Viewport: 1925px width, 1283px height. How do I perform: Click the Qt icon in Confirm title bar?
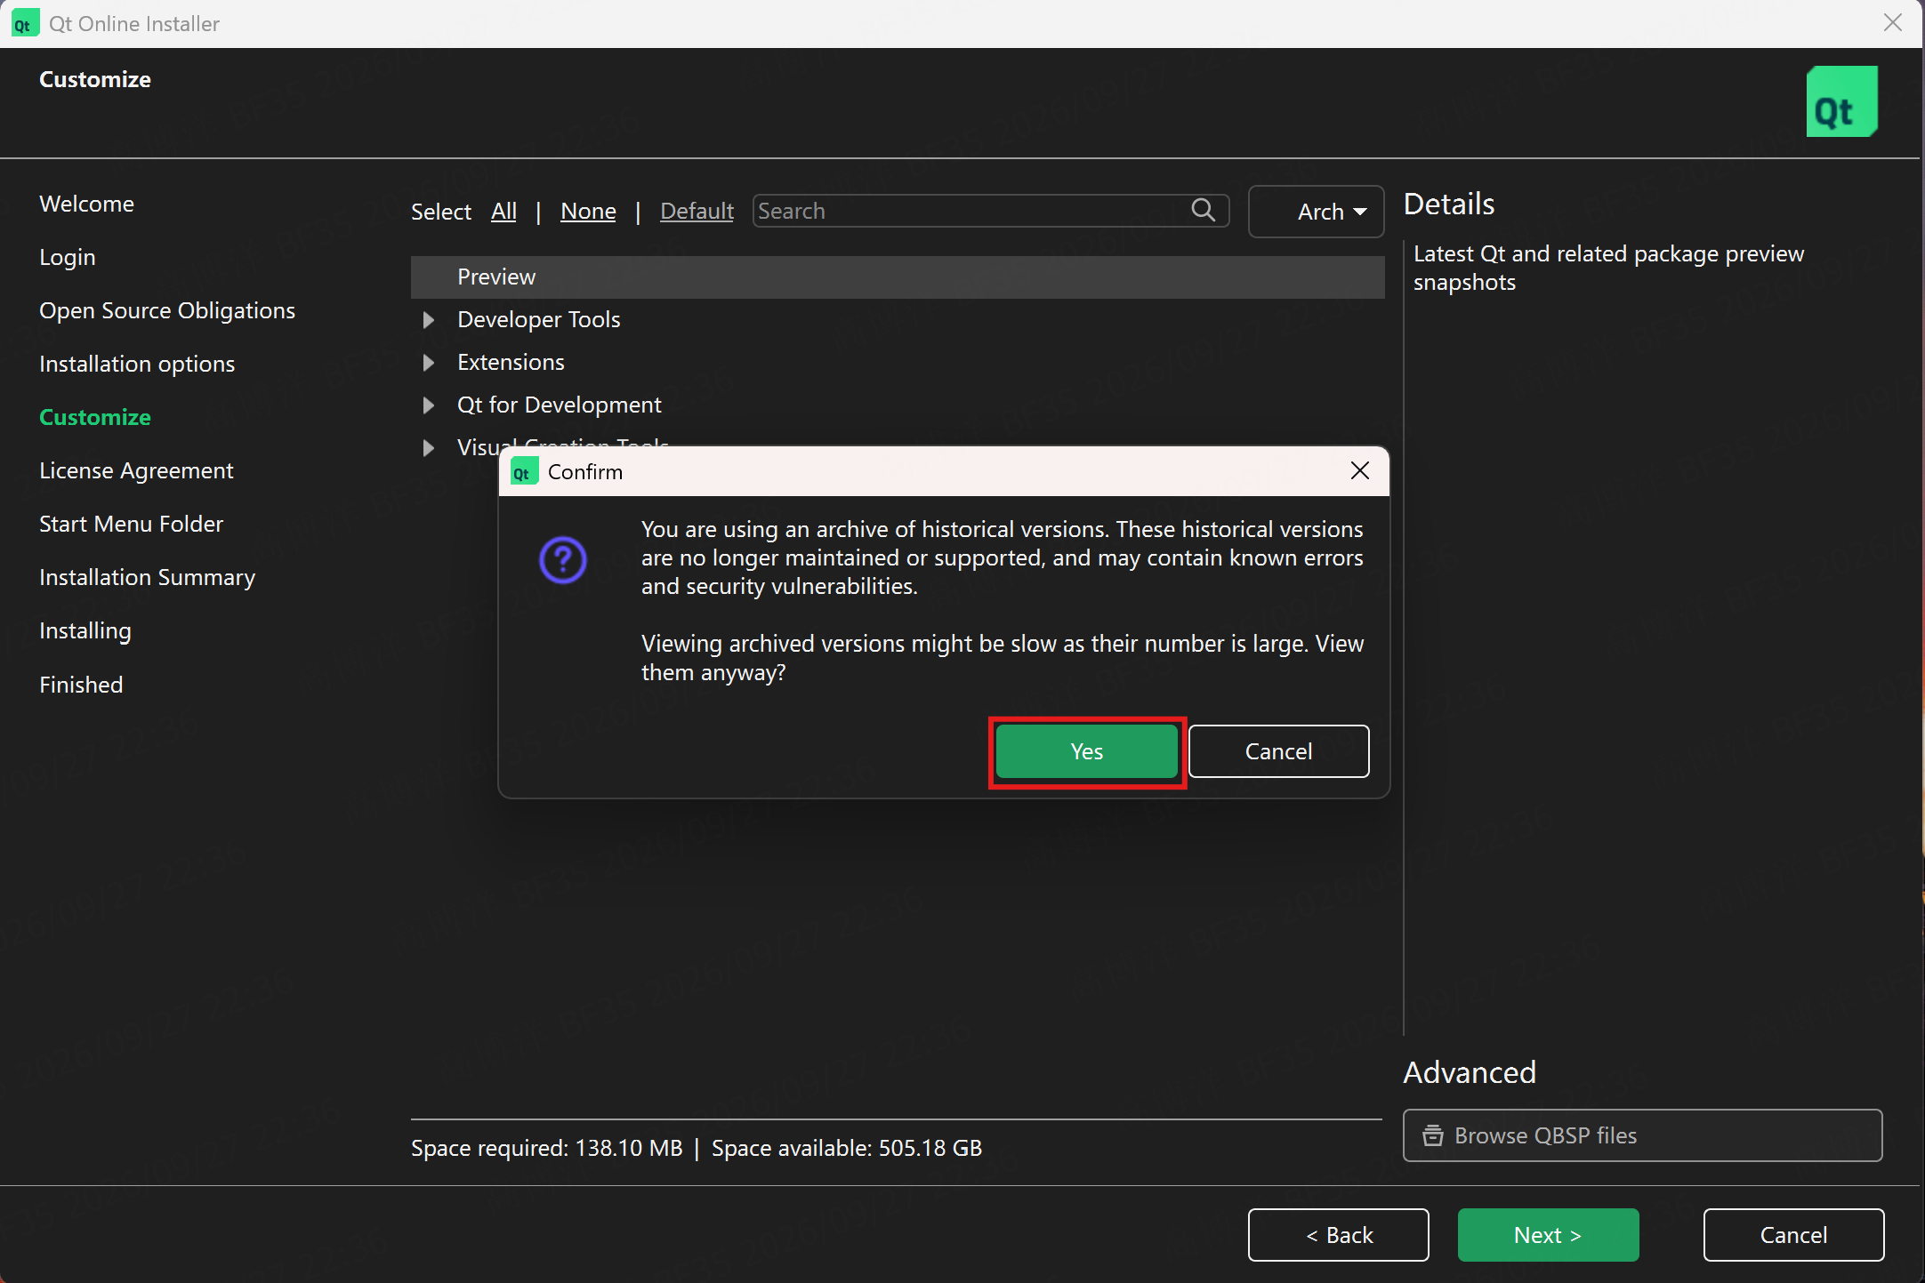pos(524,471)
